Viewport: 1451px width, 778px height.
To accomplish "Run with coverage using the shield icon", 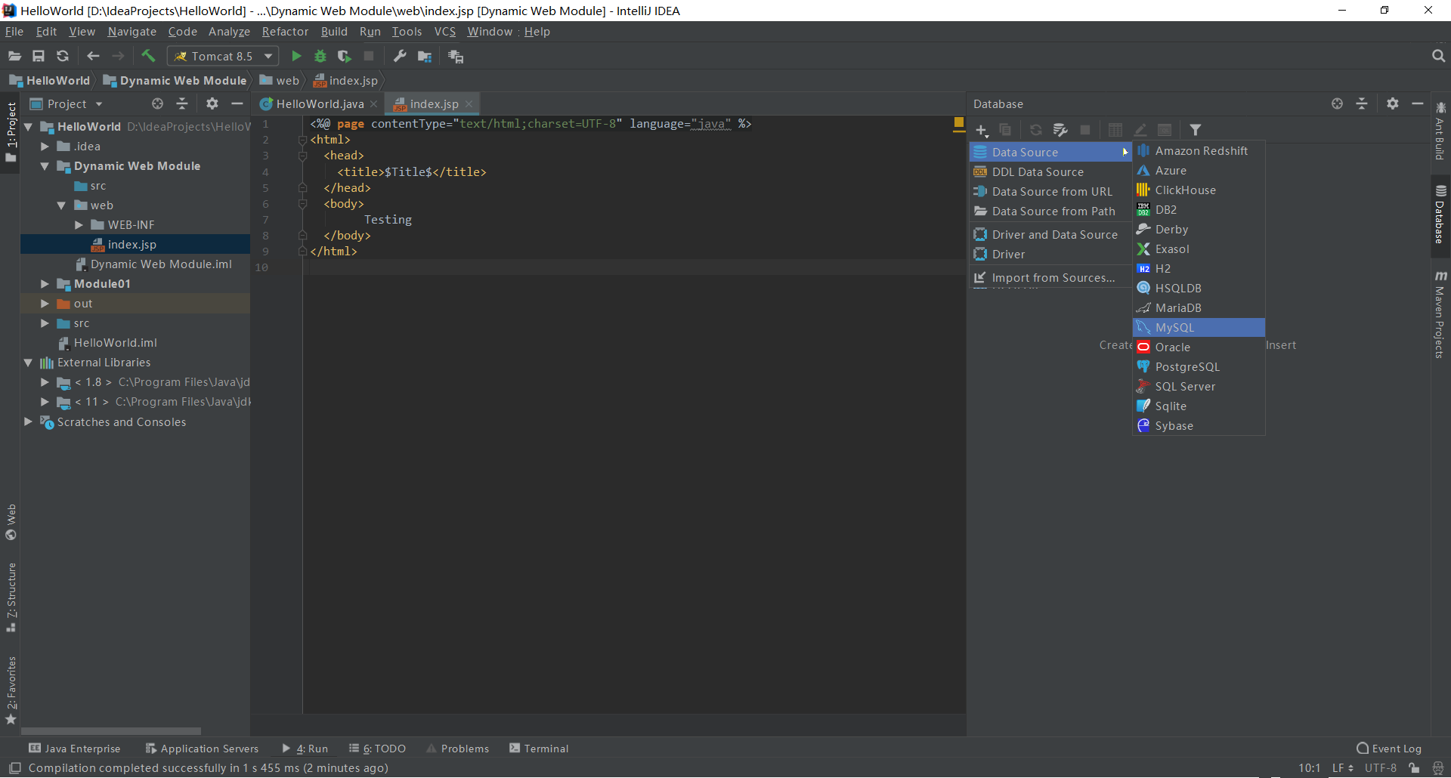I will coord(345,56).
